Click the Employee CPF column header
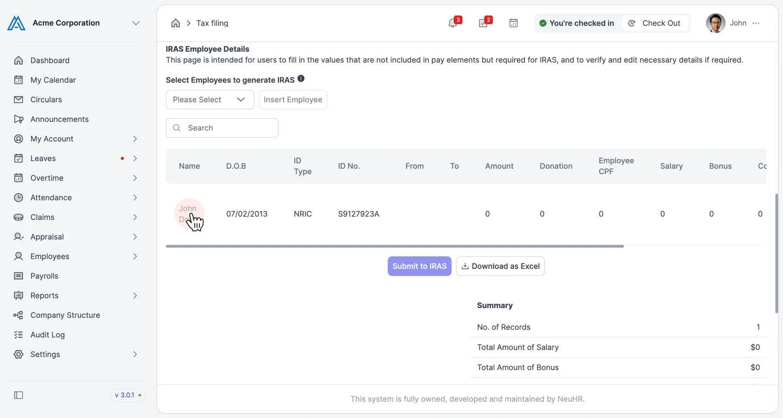The image size is (783, 418). [617, 166]
